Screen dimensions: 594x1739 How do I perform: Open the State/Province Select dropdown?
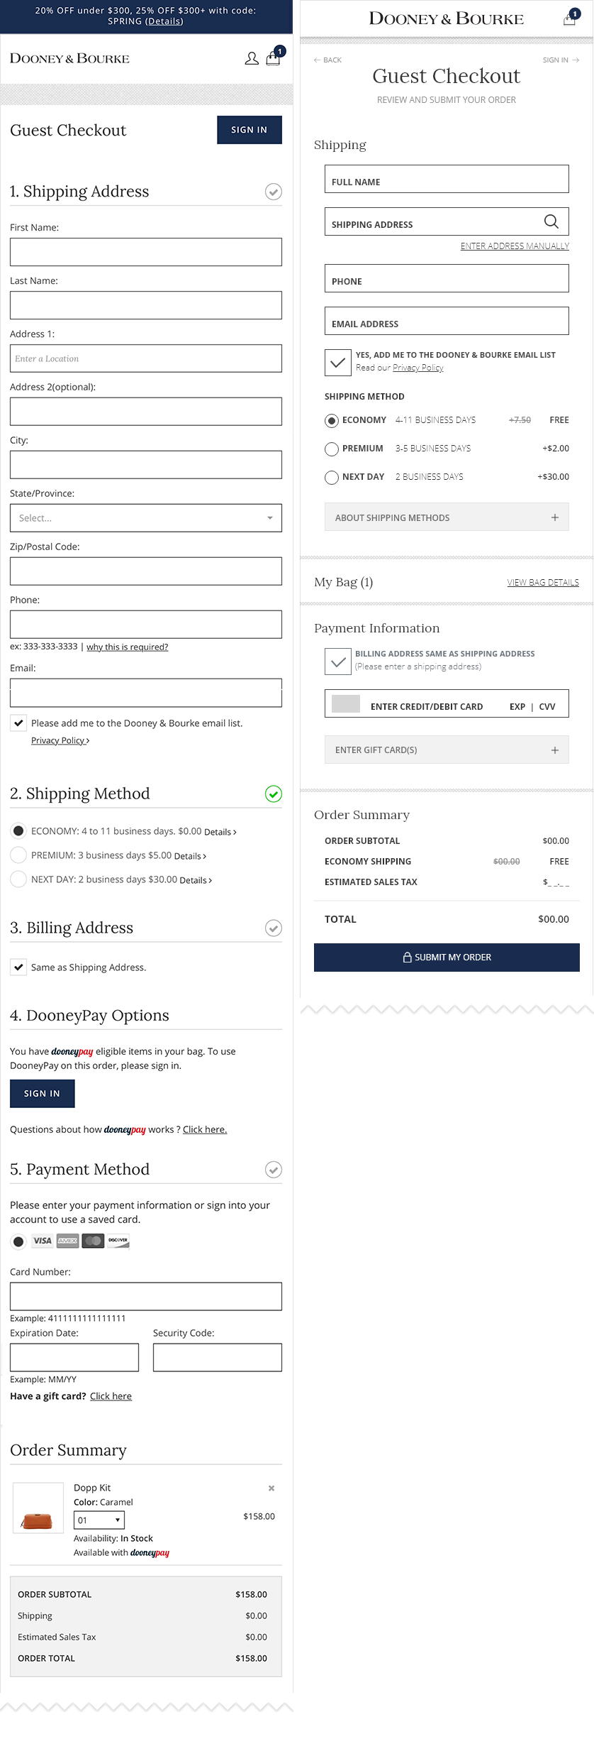pyautogui.click(x=146, y=518)
